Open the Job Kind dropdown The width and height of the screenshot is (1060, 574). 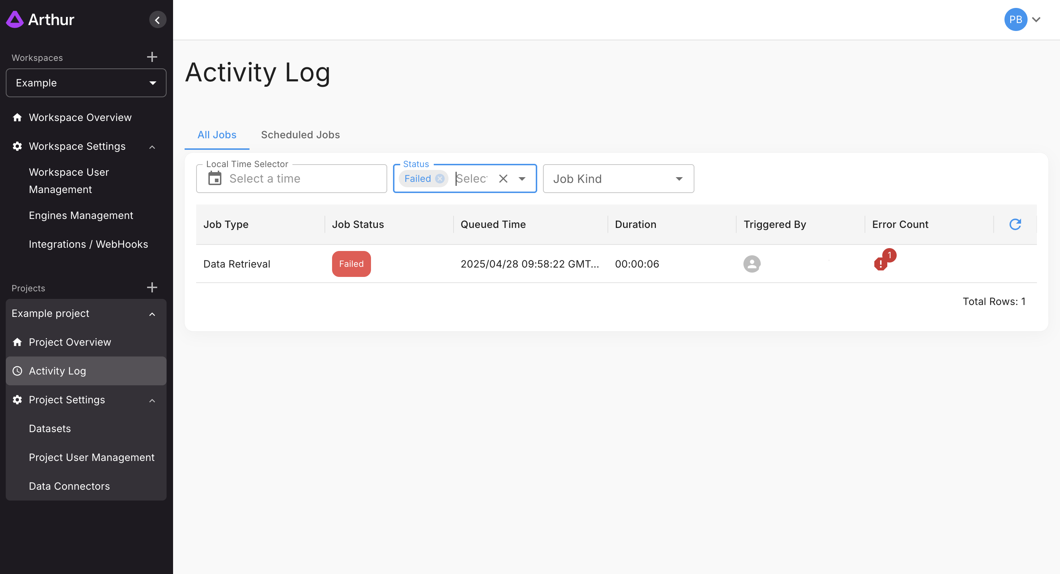(x=618, y=179)
